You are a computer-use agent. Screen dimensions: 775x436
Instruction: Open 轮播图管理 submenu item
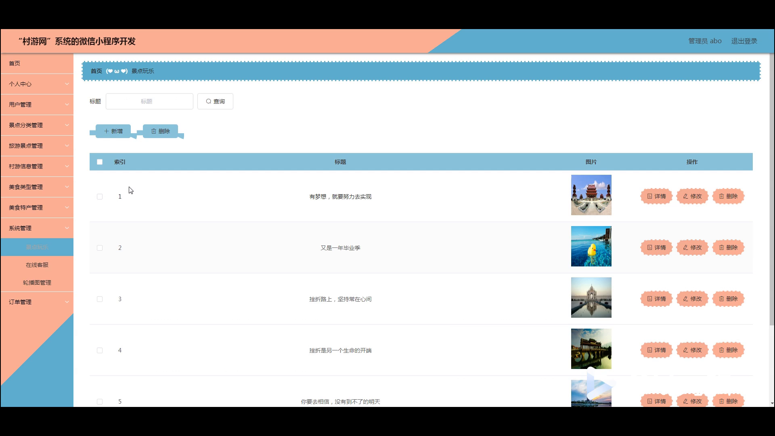point(37,283)
